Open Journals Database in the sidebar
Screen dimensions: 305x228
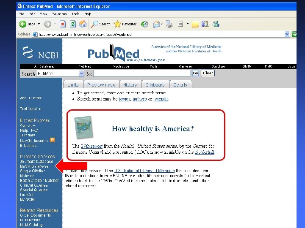(x=36, y=161)
